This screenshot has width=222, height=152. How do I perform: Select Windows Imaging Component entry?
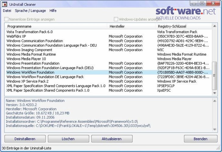click(x=29, y=50)
